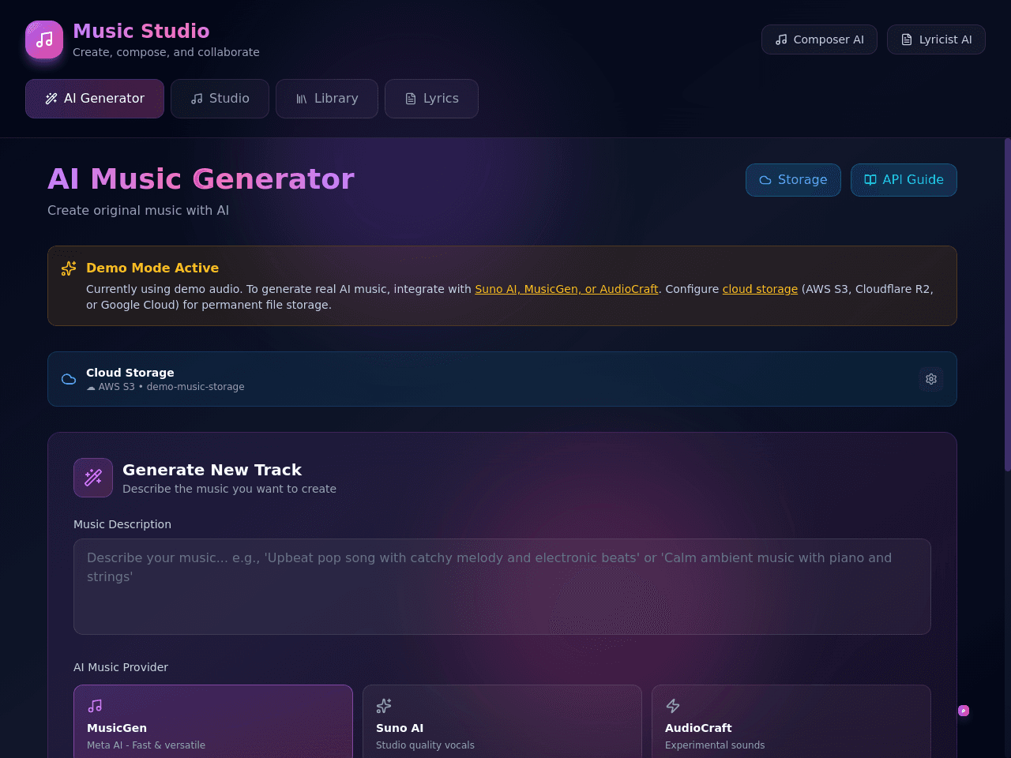The height and width of the screenshot is (758, 1011).
Task: Focus the Music Description text area
Action: tap(502, 587)
